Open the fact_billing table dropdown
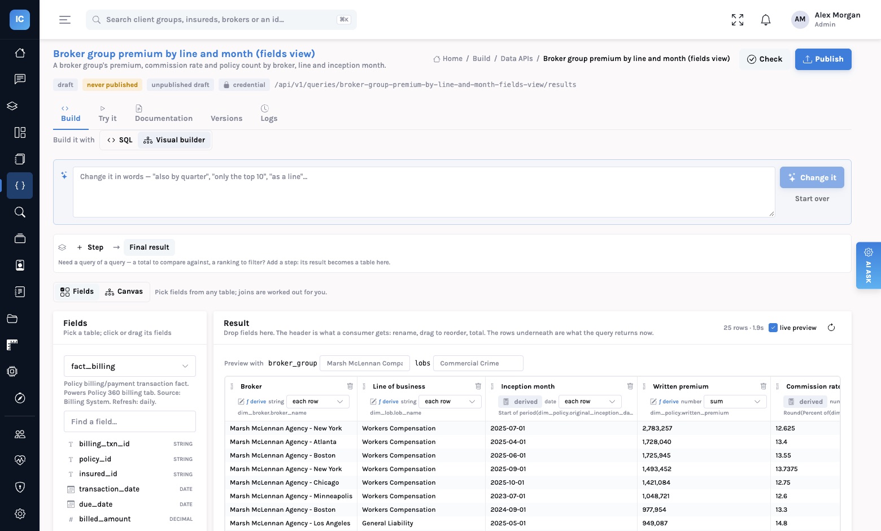 click(130, 366)
